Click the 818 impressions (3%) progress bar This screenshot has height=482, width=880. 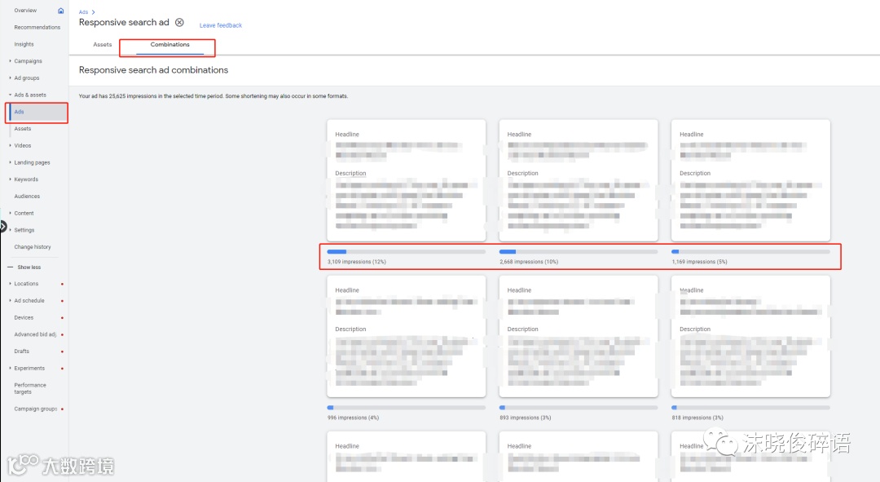coord(751,407)
